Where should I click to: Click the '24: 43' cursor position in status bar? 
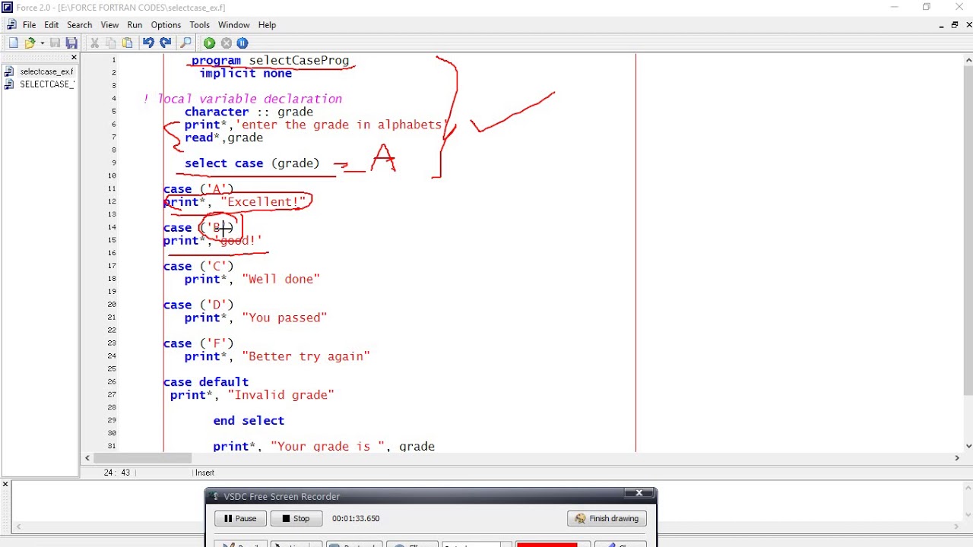click(116, 473)
